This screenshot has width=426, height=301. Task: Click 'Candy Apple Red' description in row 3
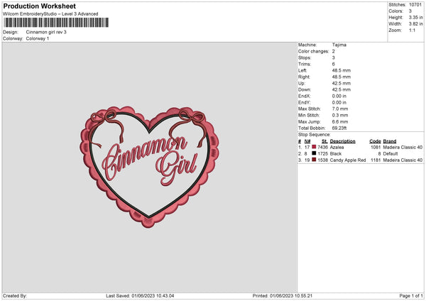348,160
